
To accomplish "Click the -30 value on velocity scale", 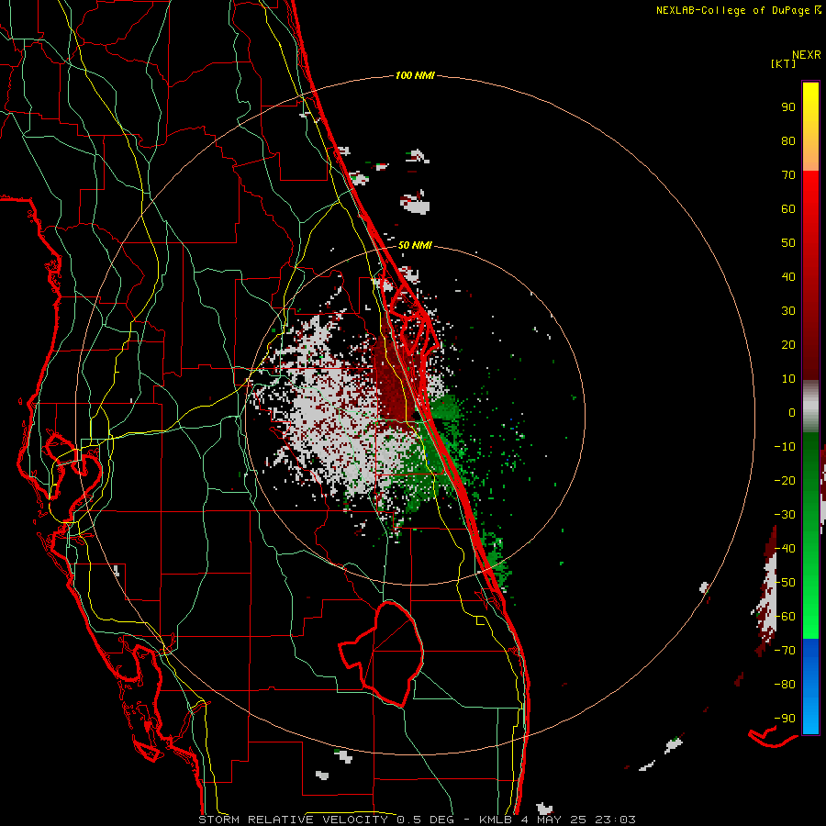I will coord(785,515).
